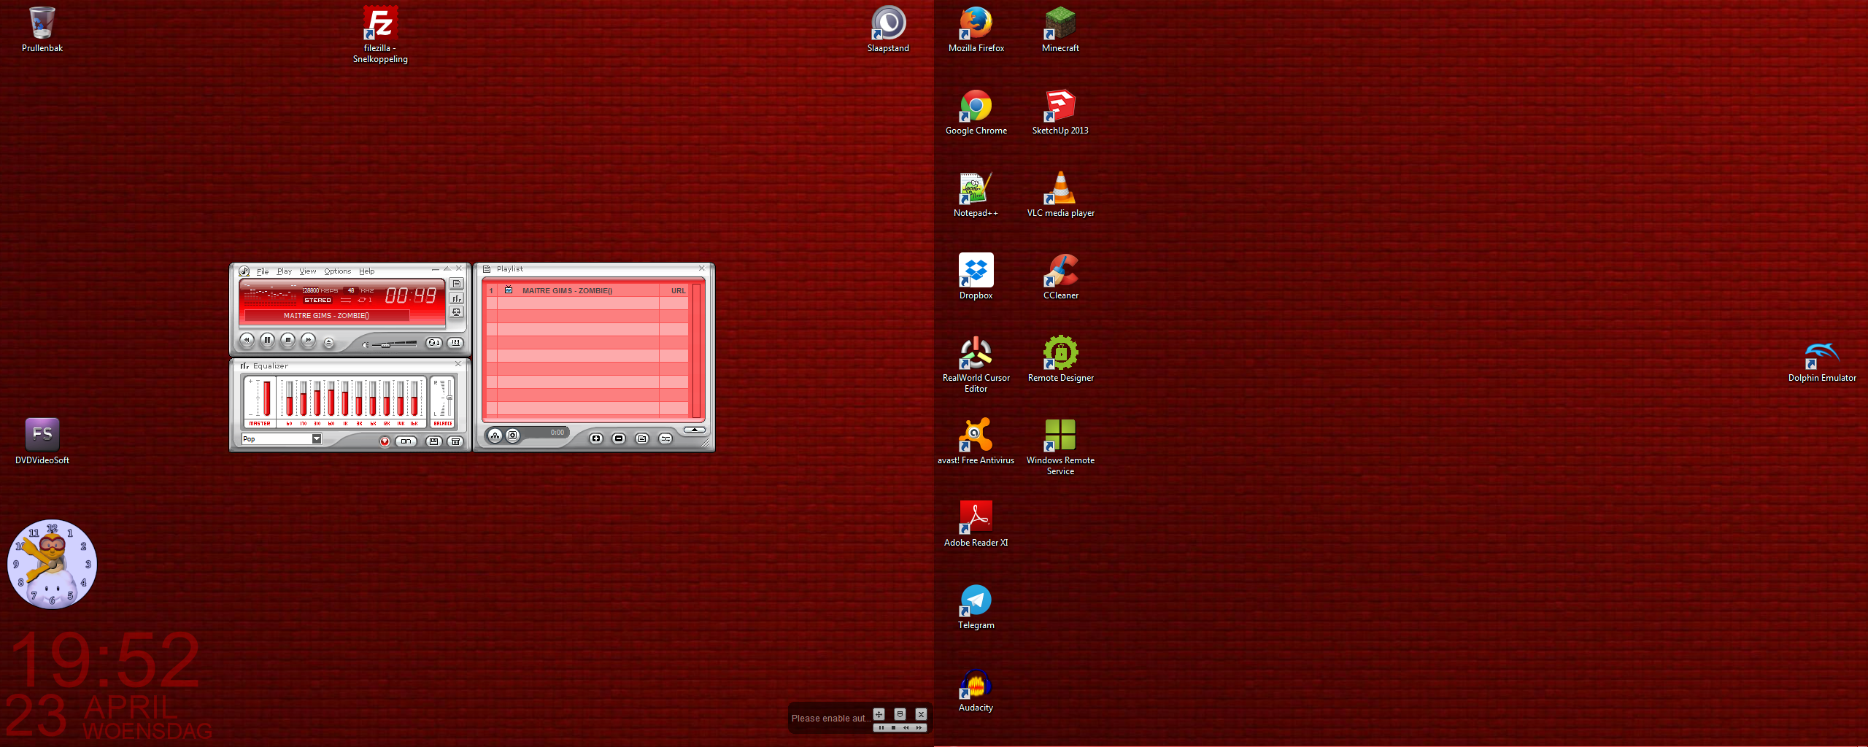The width and height of the screenshot is (1868, 747).
Task: Collapse the playlist with the up-arrow chevron
Action: tap(693, 429)
